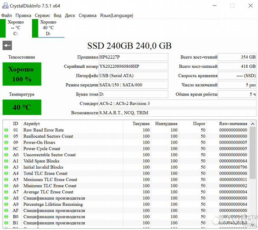Open the Файл menu
258x230 pixels.
(6, 15)
